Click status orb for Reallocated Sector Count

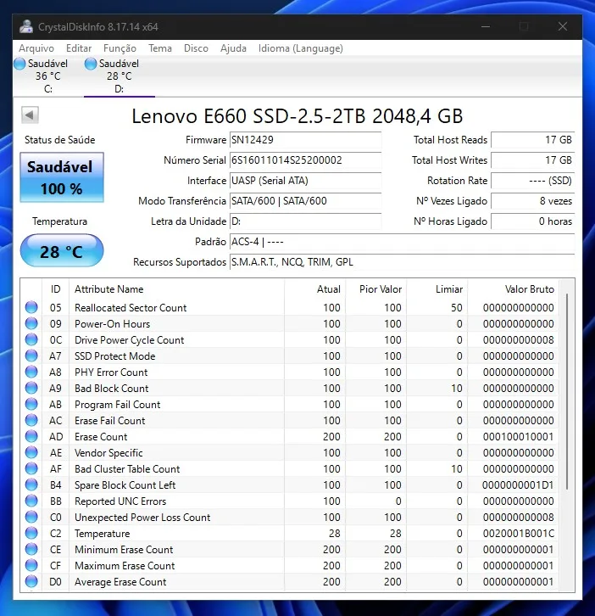coord(31,307)
